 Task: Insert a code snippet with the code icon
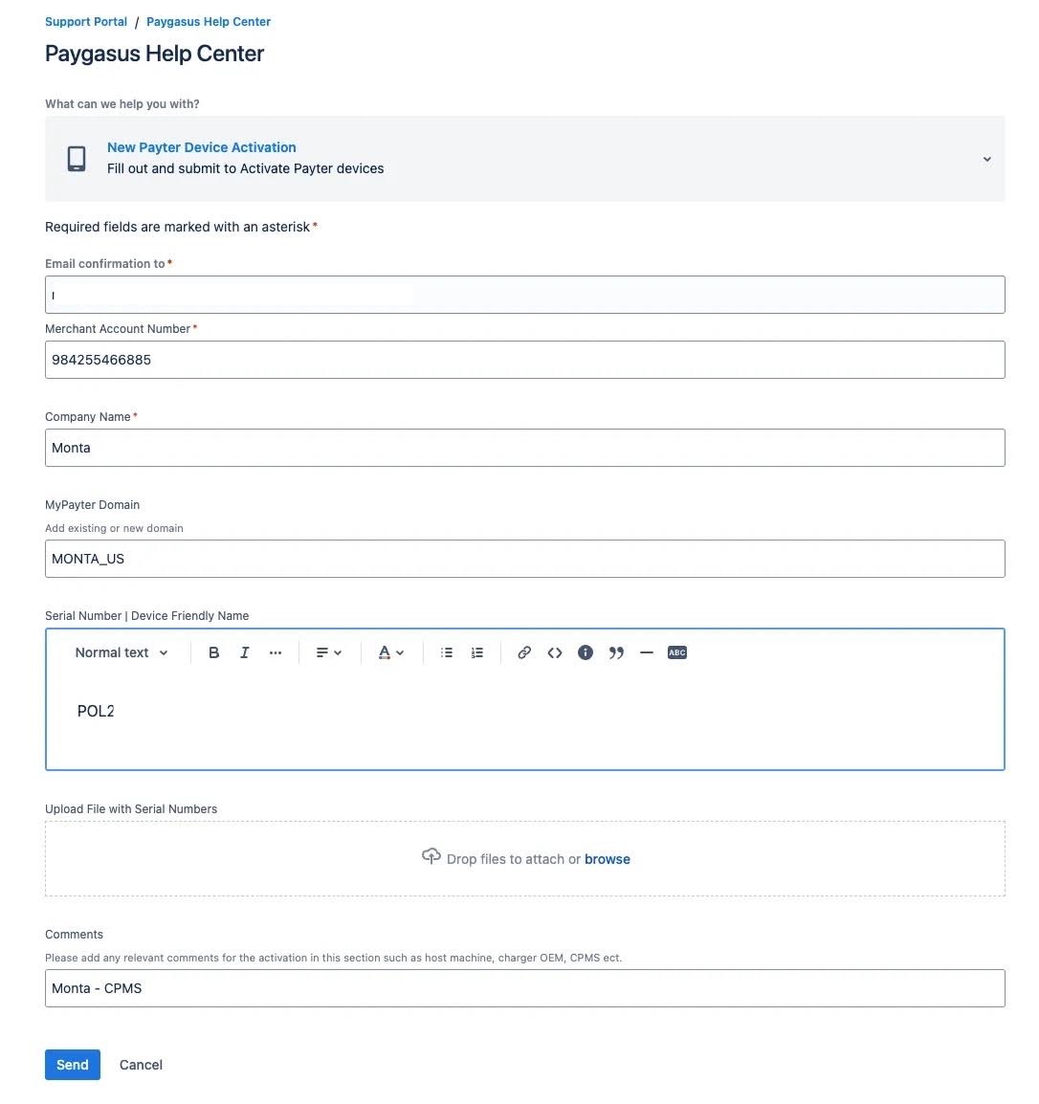[x=555, y=652]
